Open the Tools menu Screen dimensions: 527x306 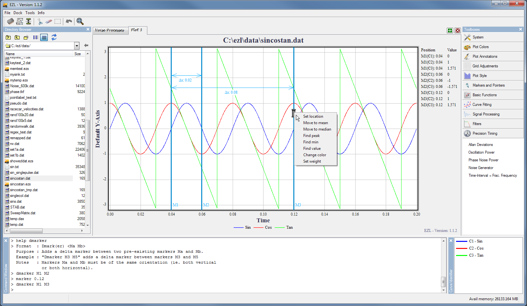coord(30,13)
